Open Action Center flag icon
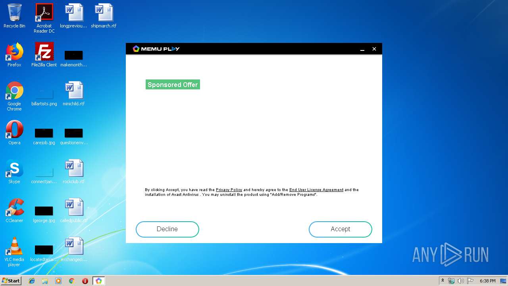The image size is (508, 286). pos(470,281)
